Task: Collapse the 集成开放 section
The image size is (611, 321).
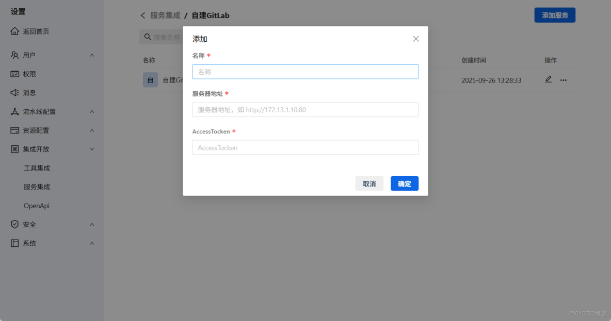Action: pos(91,149)
